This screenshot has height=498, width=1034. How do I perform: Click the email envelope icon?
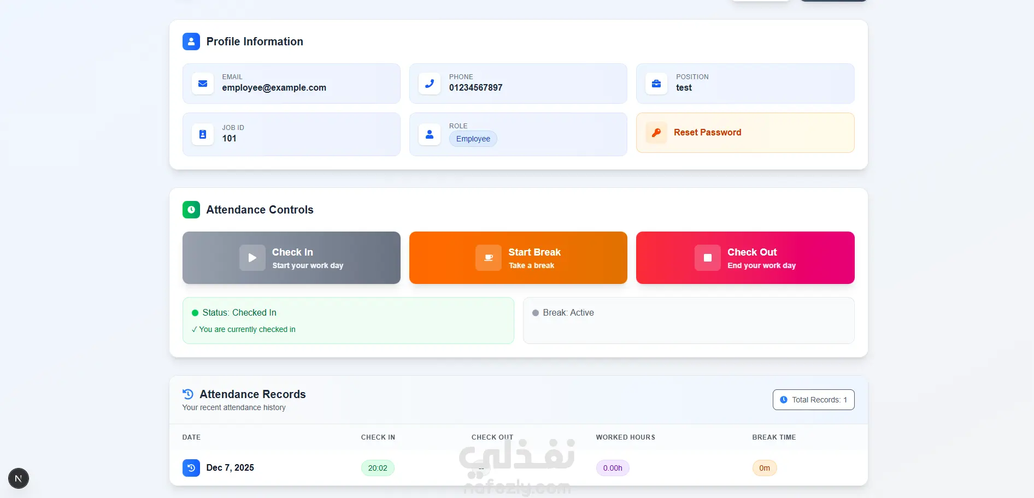(x=203, y=84)
